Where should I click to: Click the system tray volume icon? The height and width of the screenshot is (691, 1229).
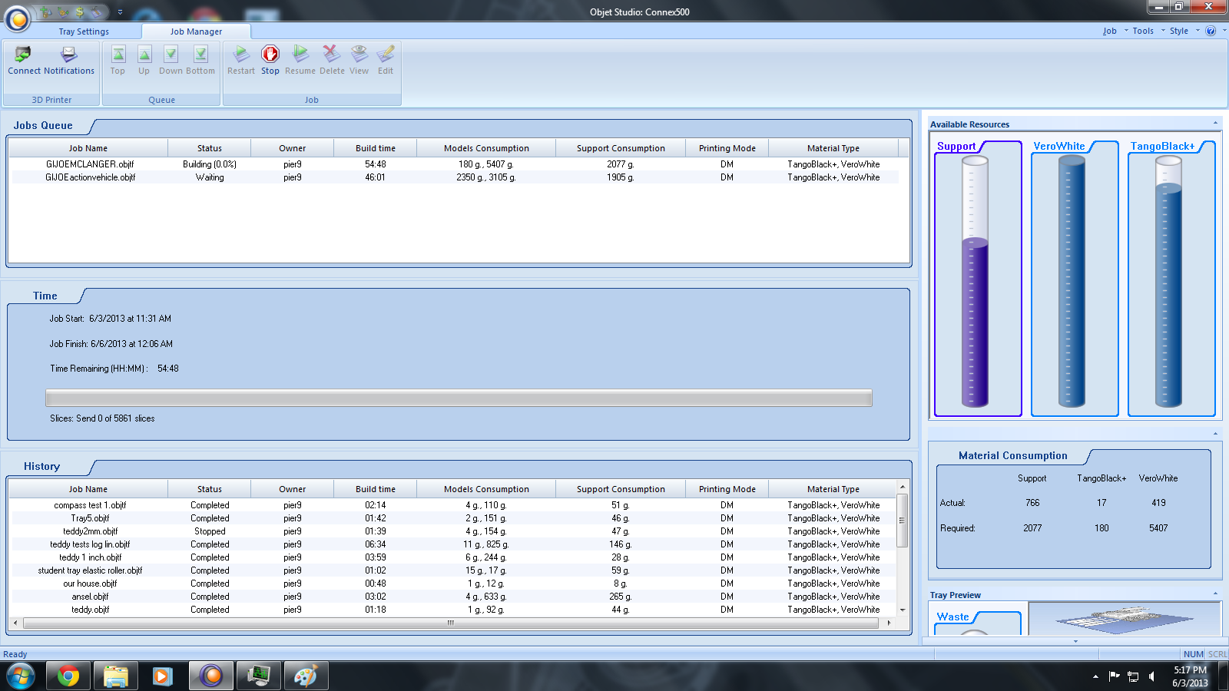click(x=1151, y=676)
